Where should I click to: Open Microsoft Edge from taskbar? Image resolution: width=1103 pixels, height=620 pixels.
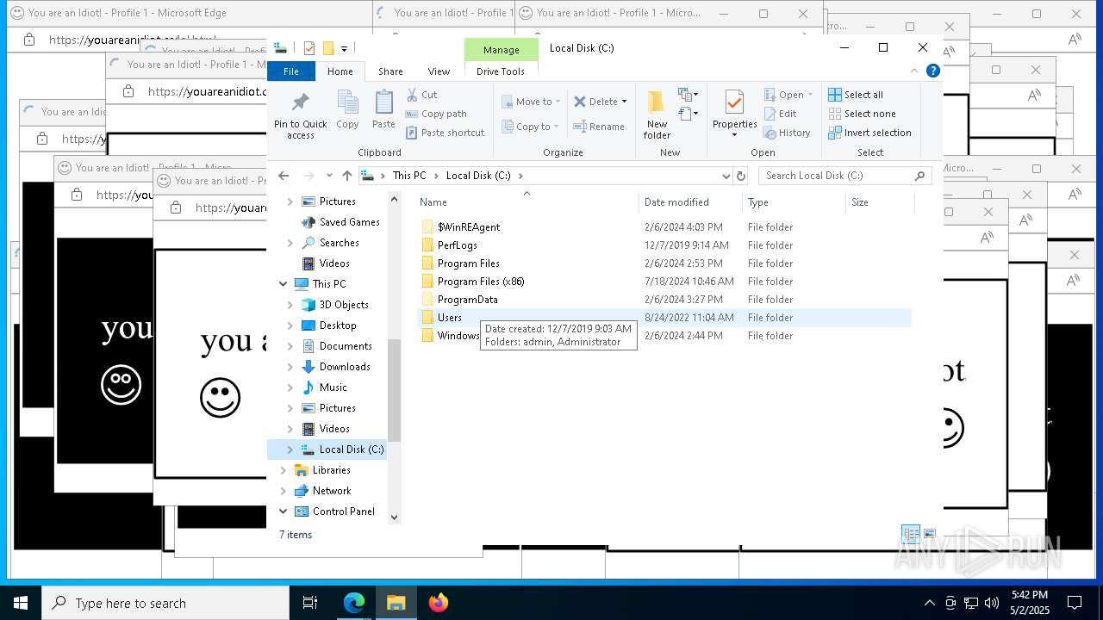coord(354,603)
